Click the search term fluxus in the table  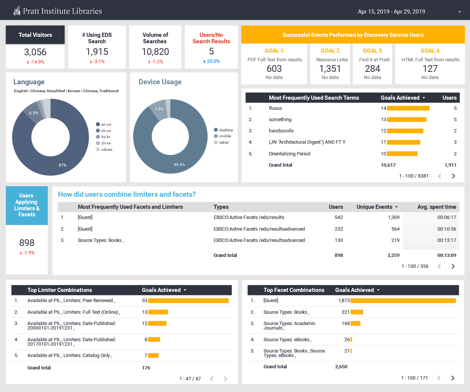pos(276,108)
